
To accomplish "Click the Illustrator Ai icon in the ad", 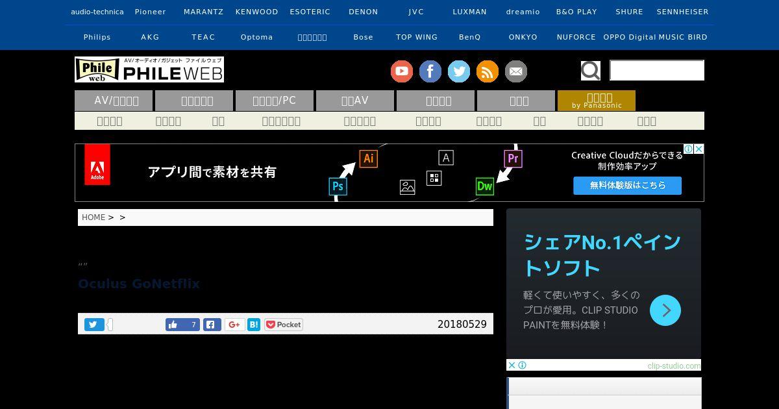I will point(369,158).
